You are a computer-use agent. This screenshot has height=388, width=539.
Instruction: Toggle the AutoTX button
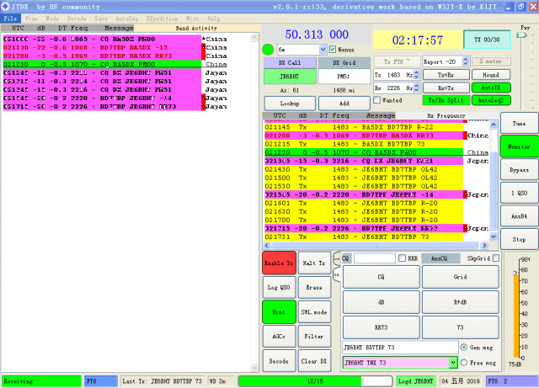(491, 88)
